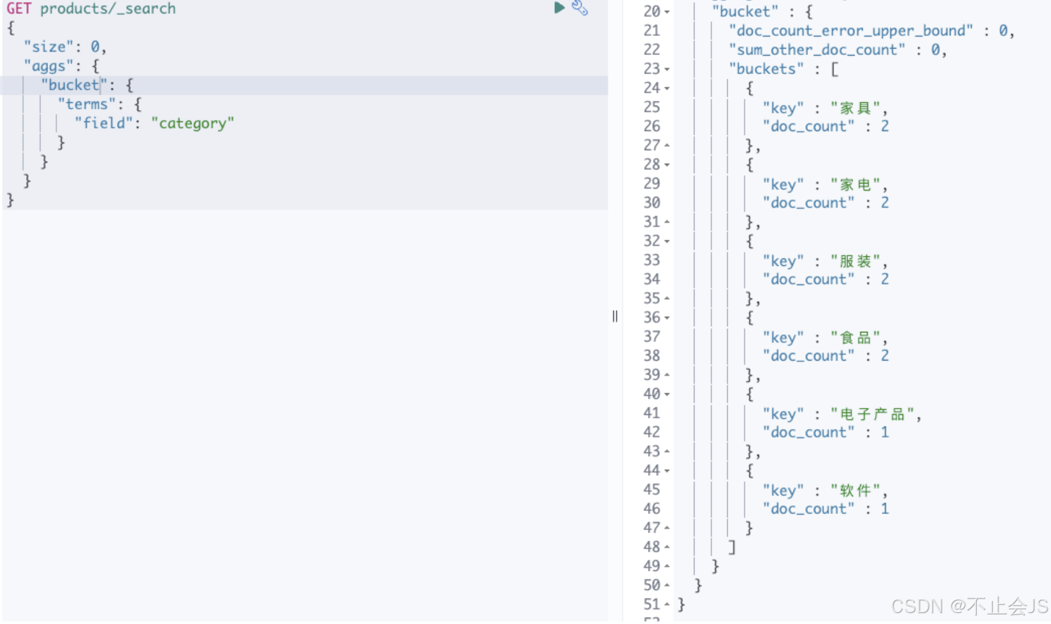Toggle fold marker on line 27
This screenshot has height=624, width=1051.
click(x=667, y=146)
